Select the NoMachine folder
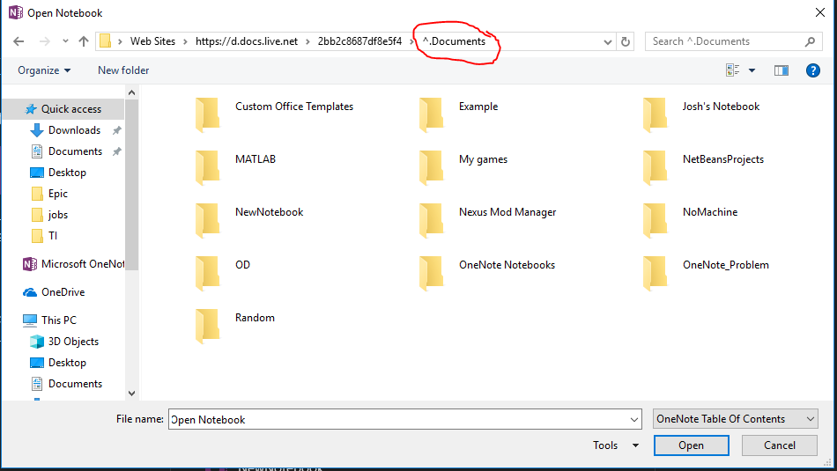 pos(691,219)
